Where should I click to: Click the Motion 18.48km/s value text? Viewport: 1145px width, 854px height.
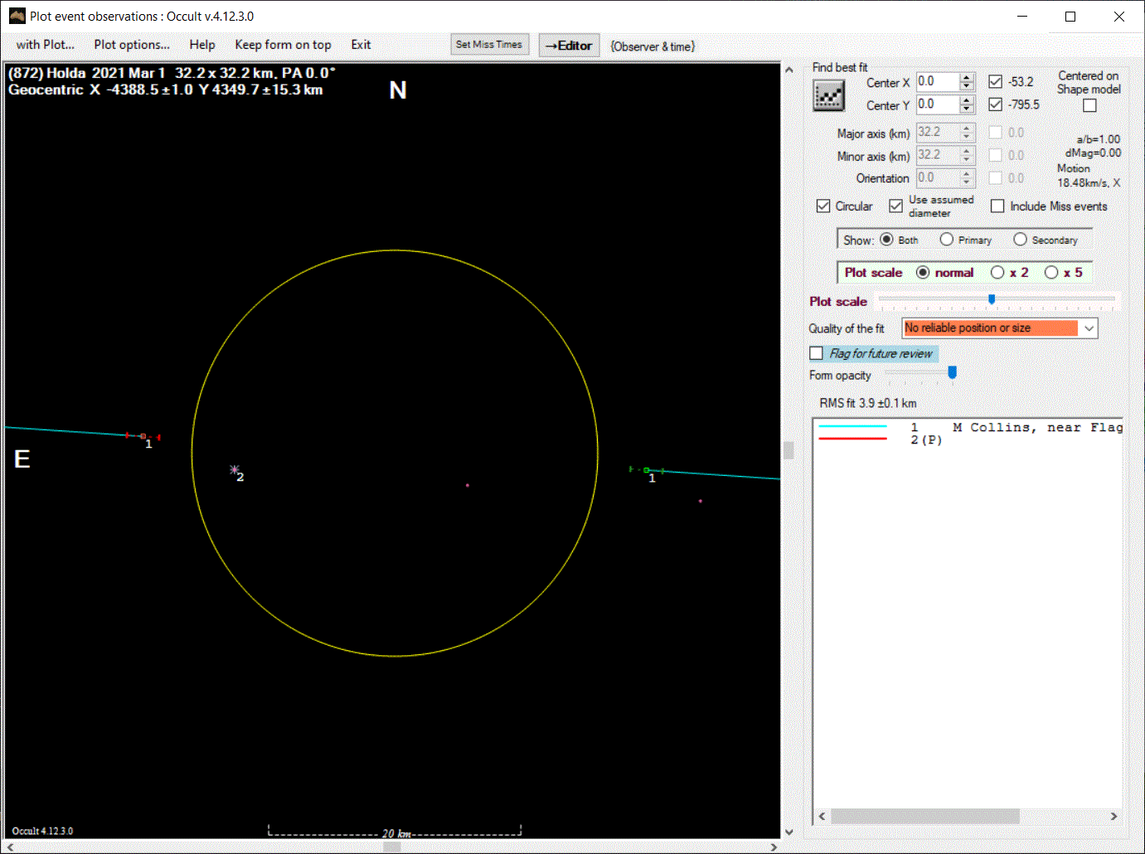[x=1088, y=176]
